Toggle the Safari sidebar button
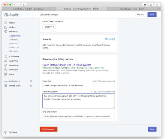Screen dimensions: 165x139 point(24,4)
